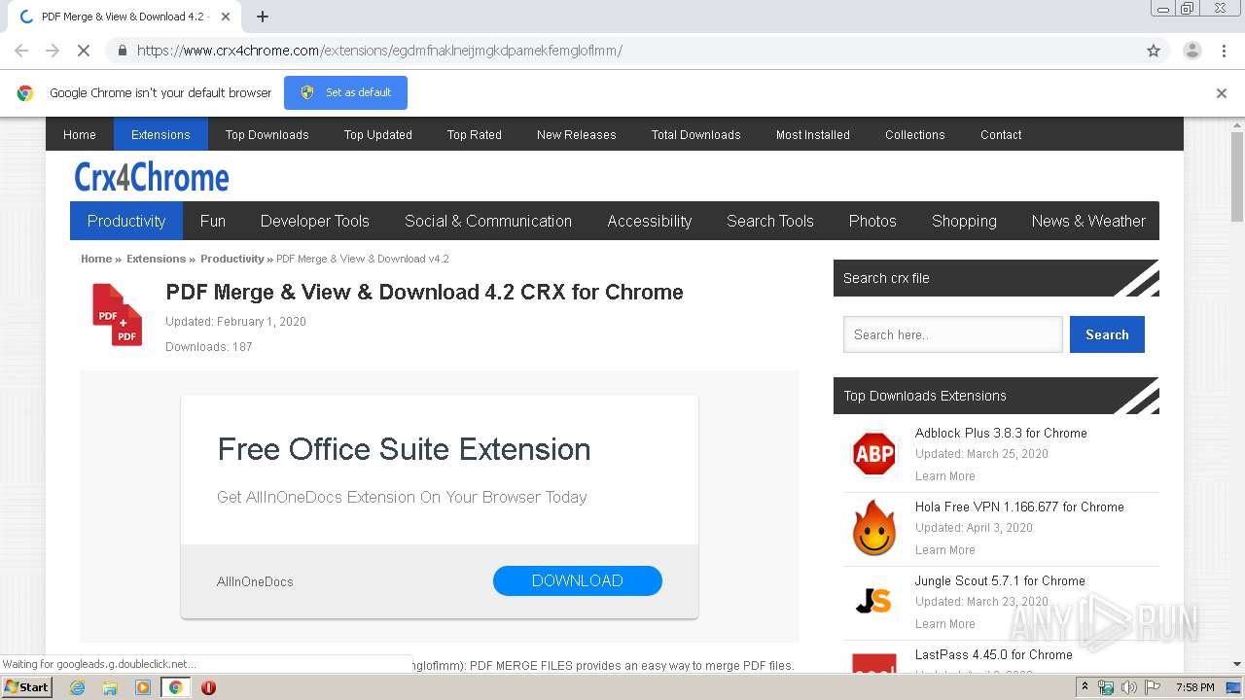Select Shopping category
Image resolution: width=1245 pixels, height=700 pixels.
964,221
